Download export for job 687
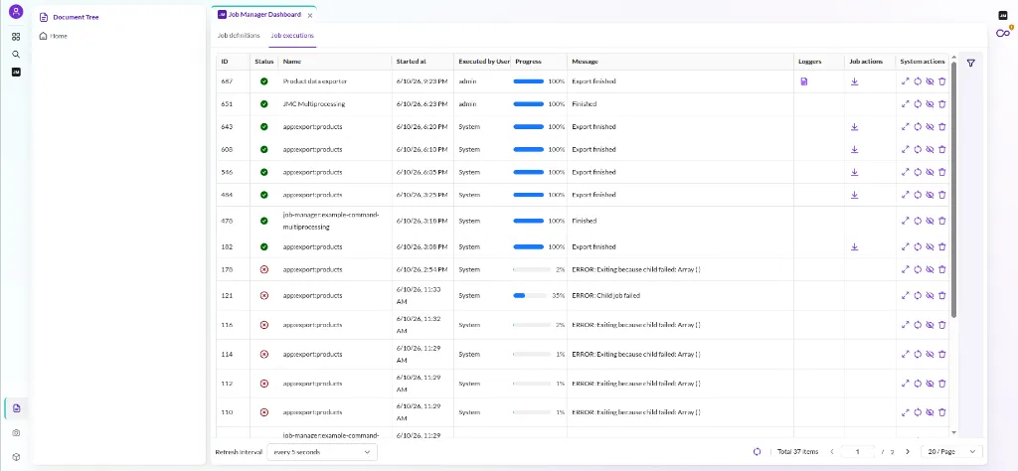This screenshot has width=1018, height=471. pos(854,81)
